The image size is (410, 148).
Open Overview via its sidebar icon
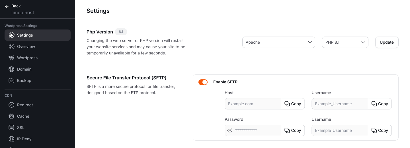click(11, 46)
